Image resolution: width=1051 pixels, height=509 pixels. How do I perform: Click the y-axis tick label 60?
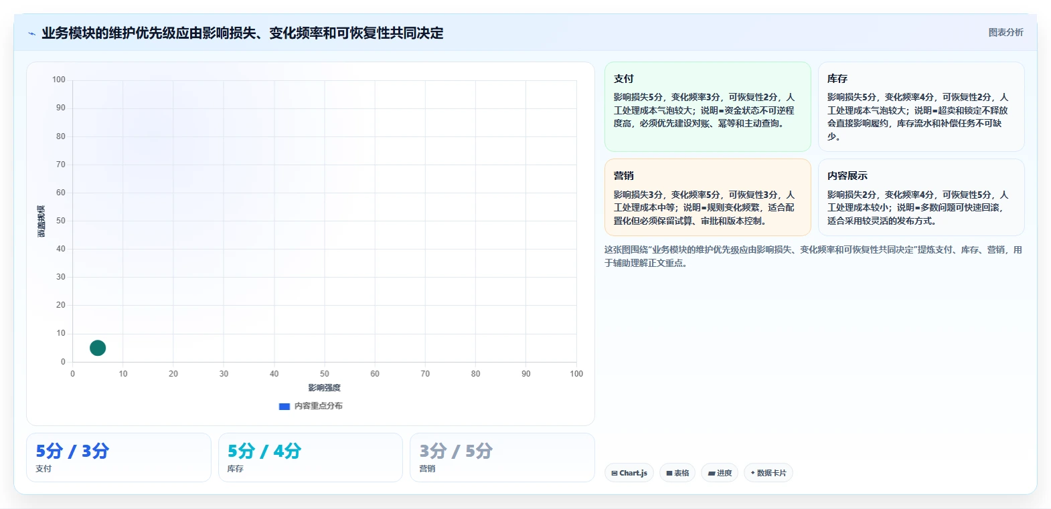pyautogui.click(x=61, y=193)
